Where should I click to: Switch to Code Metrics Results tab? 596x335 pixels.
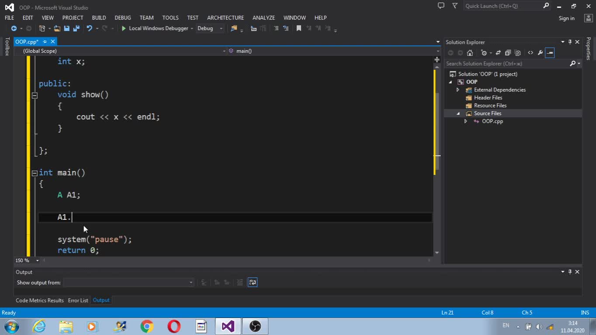(40, 300)
